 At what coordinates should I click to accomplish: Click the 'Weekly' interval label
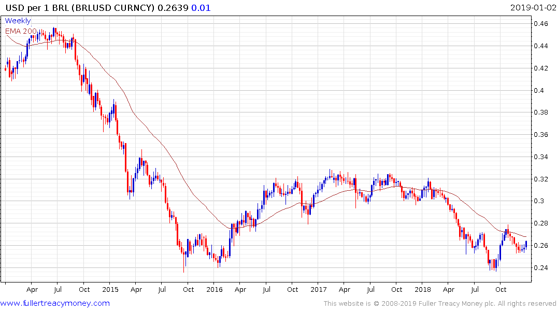[18, 21]
